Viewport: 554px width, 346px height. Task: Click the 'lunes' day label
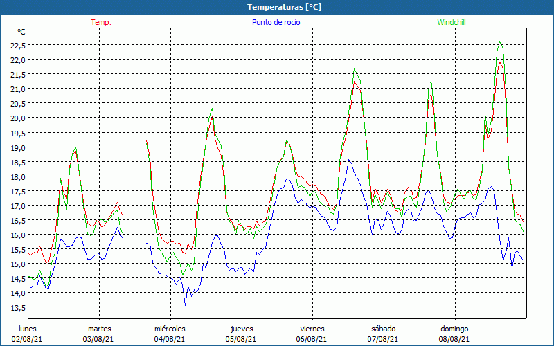[28, 329]
